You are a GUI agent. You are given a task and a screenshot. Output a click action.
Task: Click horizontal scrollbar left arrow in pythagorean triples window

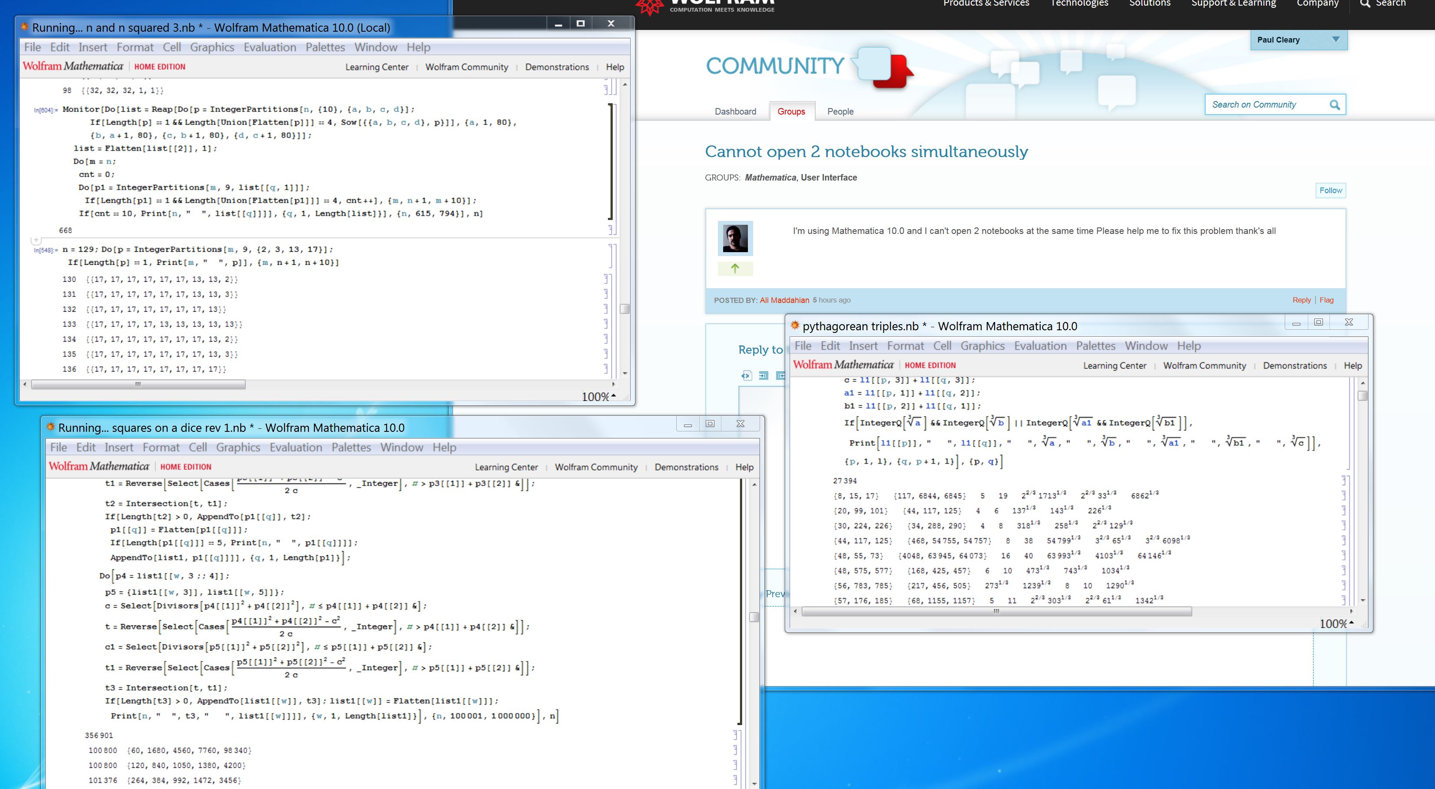(796, 611)
